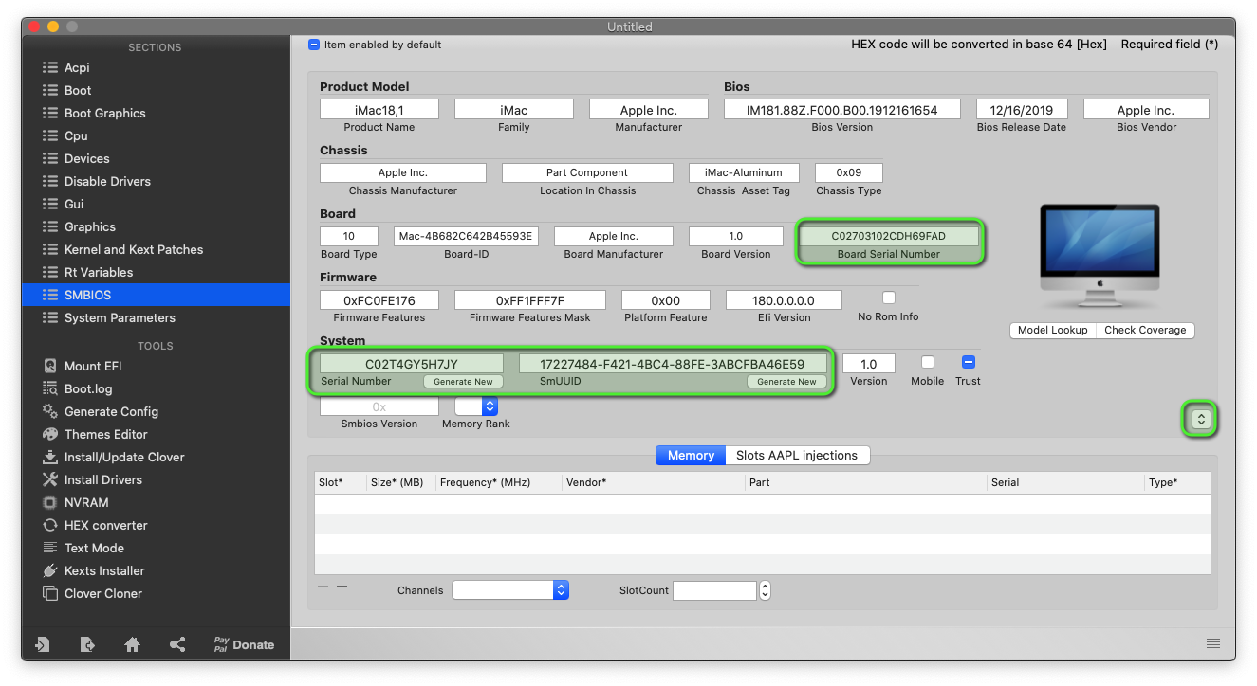Click the Platform Feature field
The width and height of the screenshot is (1257, 686).
pyautogui.click(x=666, y=300)
